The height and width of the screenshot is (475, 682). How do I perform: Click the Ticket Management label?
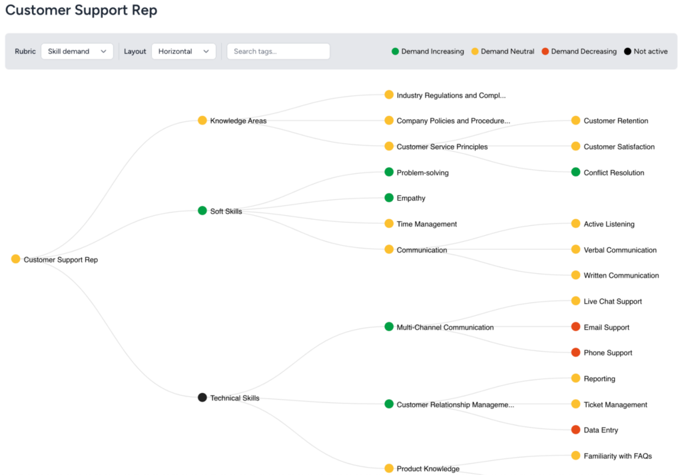click(615, 404)
